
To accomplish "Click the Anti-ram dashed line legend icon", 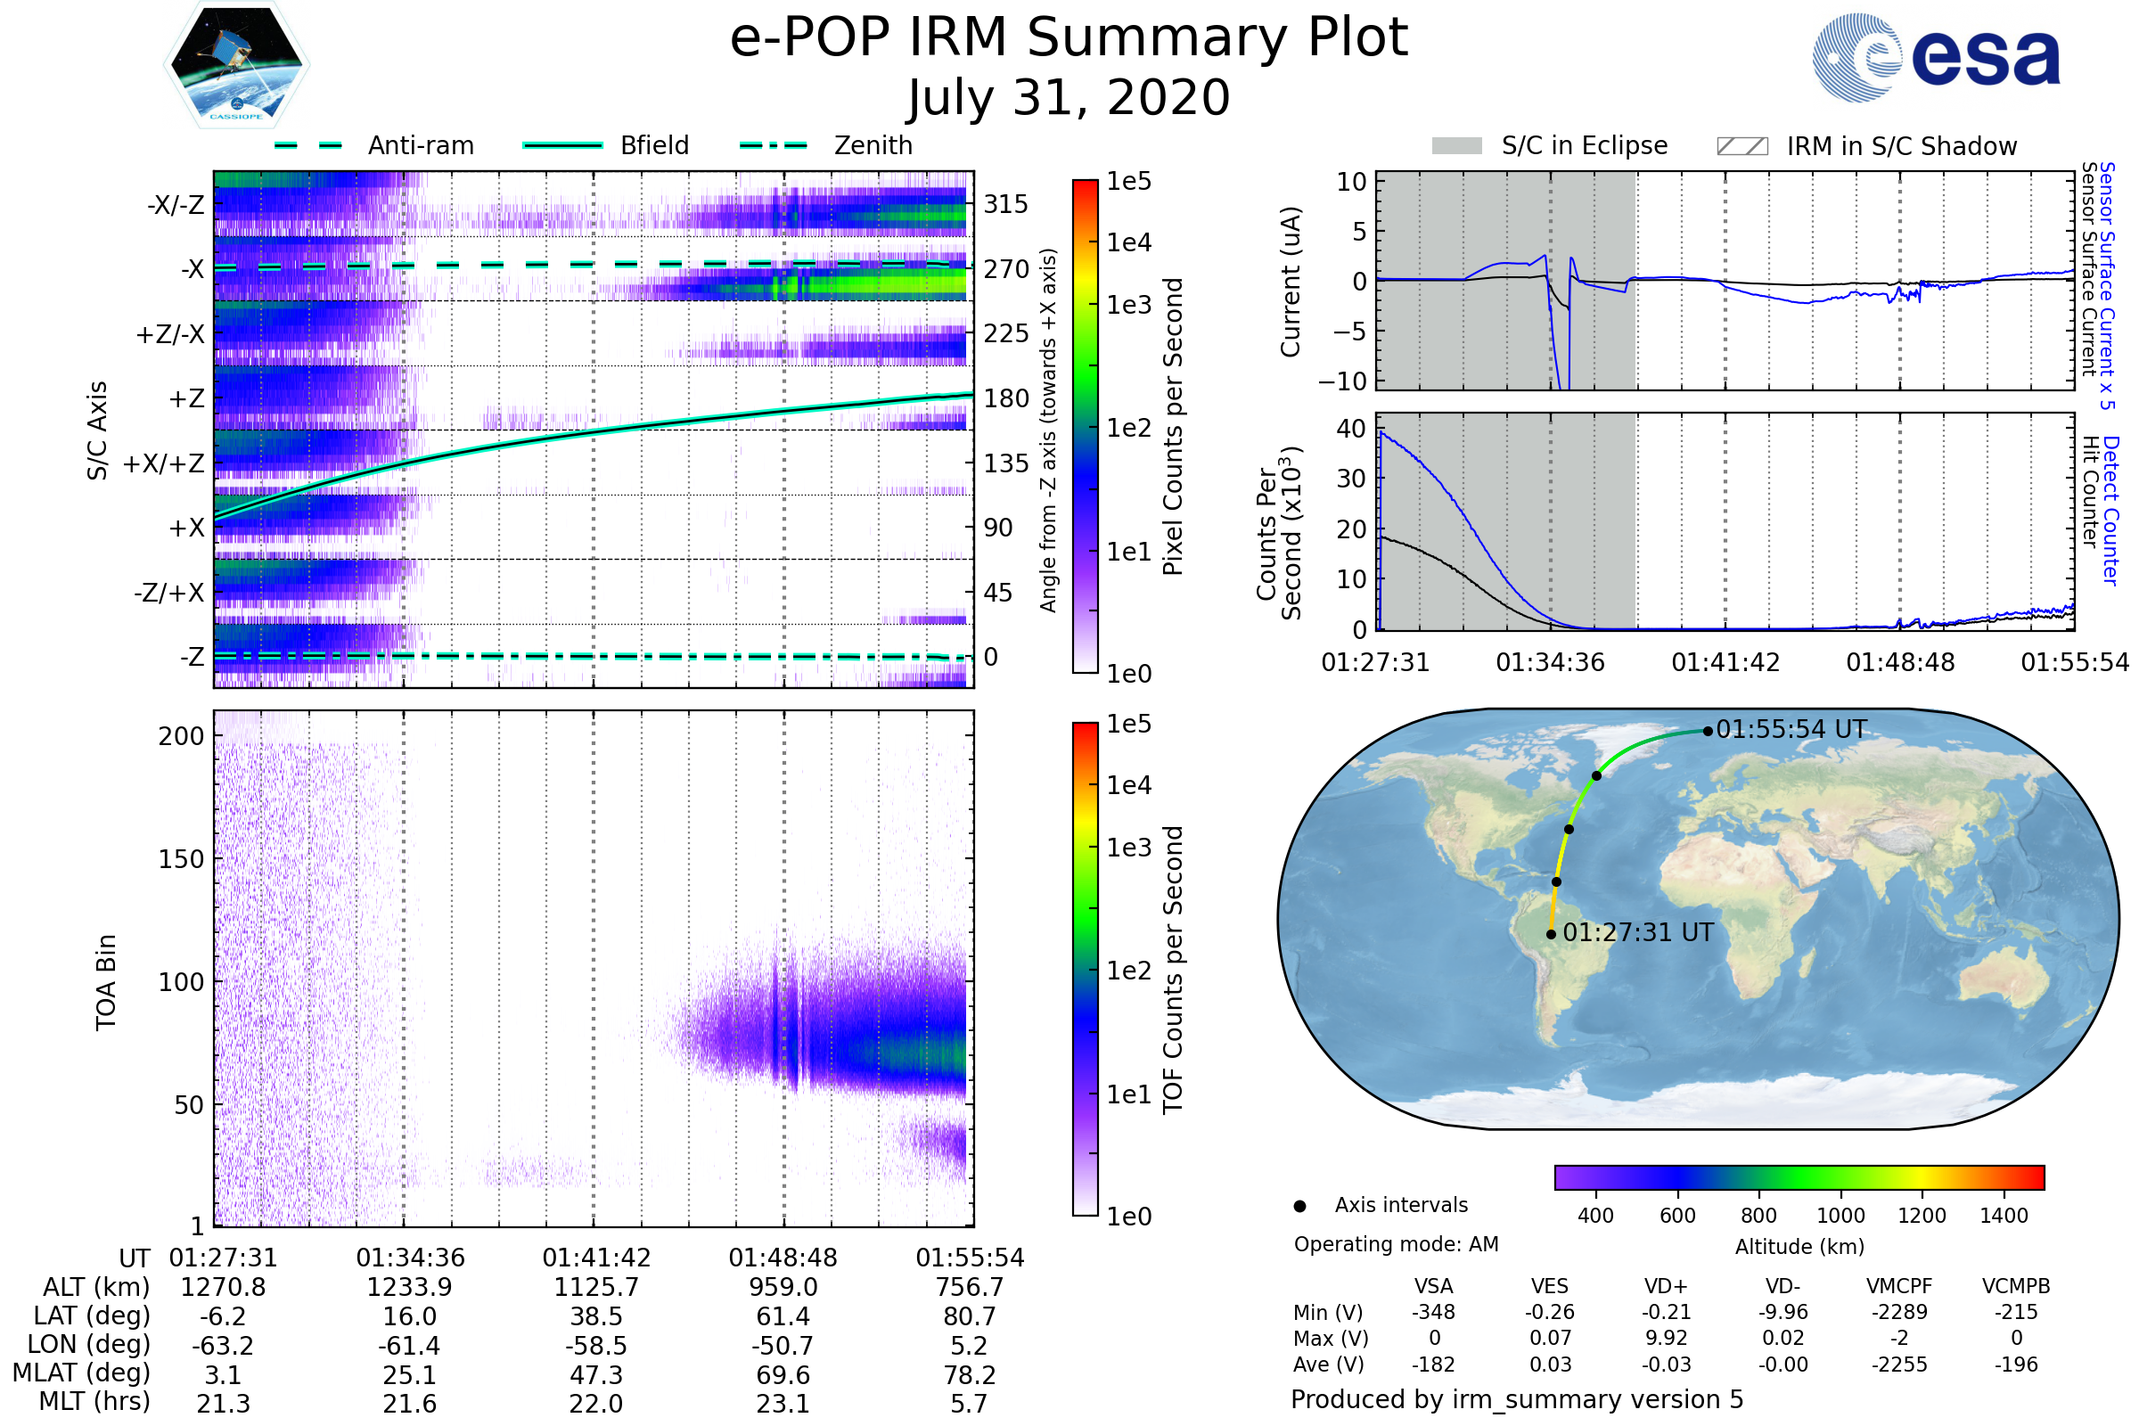I will coord(308,145).
